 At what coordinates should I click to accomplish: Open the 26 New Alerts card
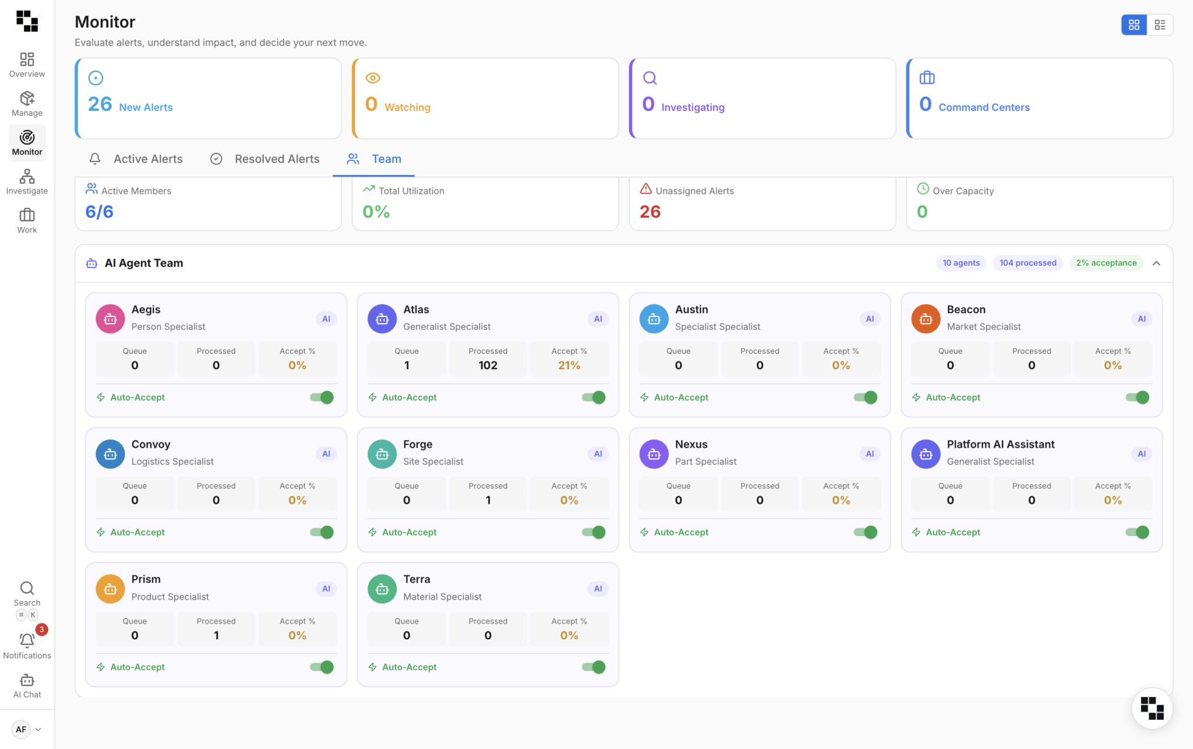click(x=209, y=98)
